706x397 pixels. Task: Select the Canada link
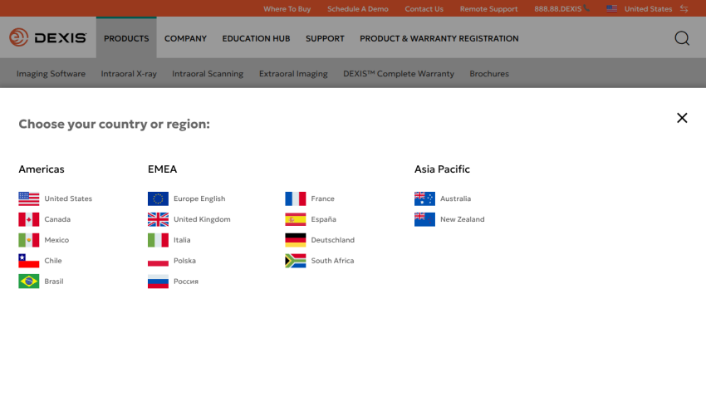point(57,219)
